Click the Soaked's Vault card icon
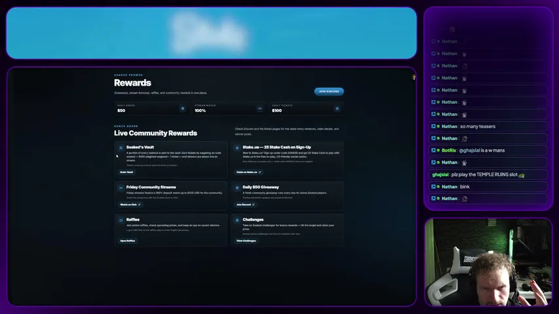Screen dimensions: 559x314 121,148
